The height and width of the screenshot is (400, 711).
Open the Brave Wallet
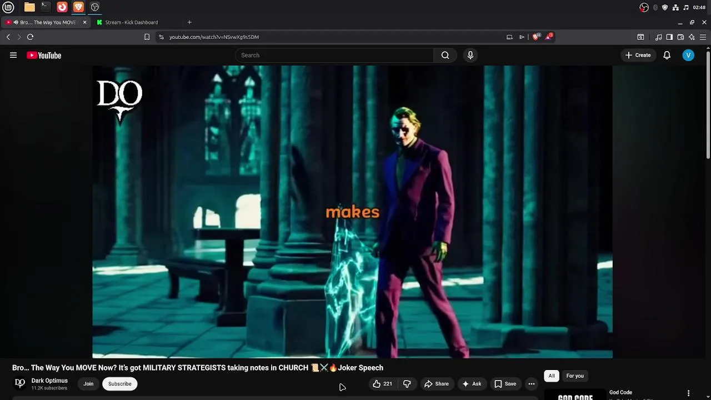[680, 37]
